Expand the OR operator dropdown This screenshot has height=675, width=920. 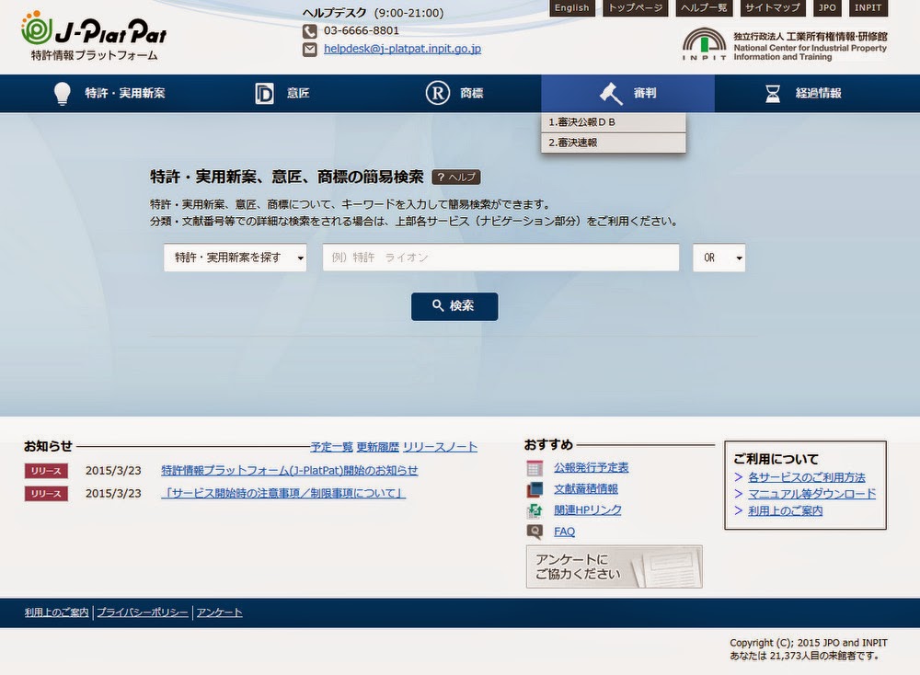[719, 257]
